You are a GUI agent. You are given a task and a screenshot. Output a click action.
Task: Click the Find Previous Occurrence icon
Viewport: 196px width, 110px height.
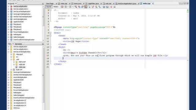(x=79, y=7)
